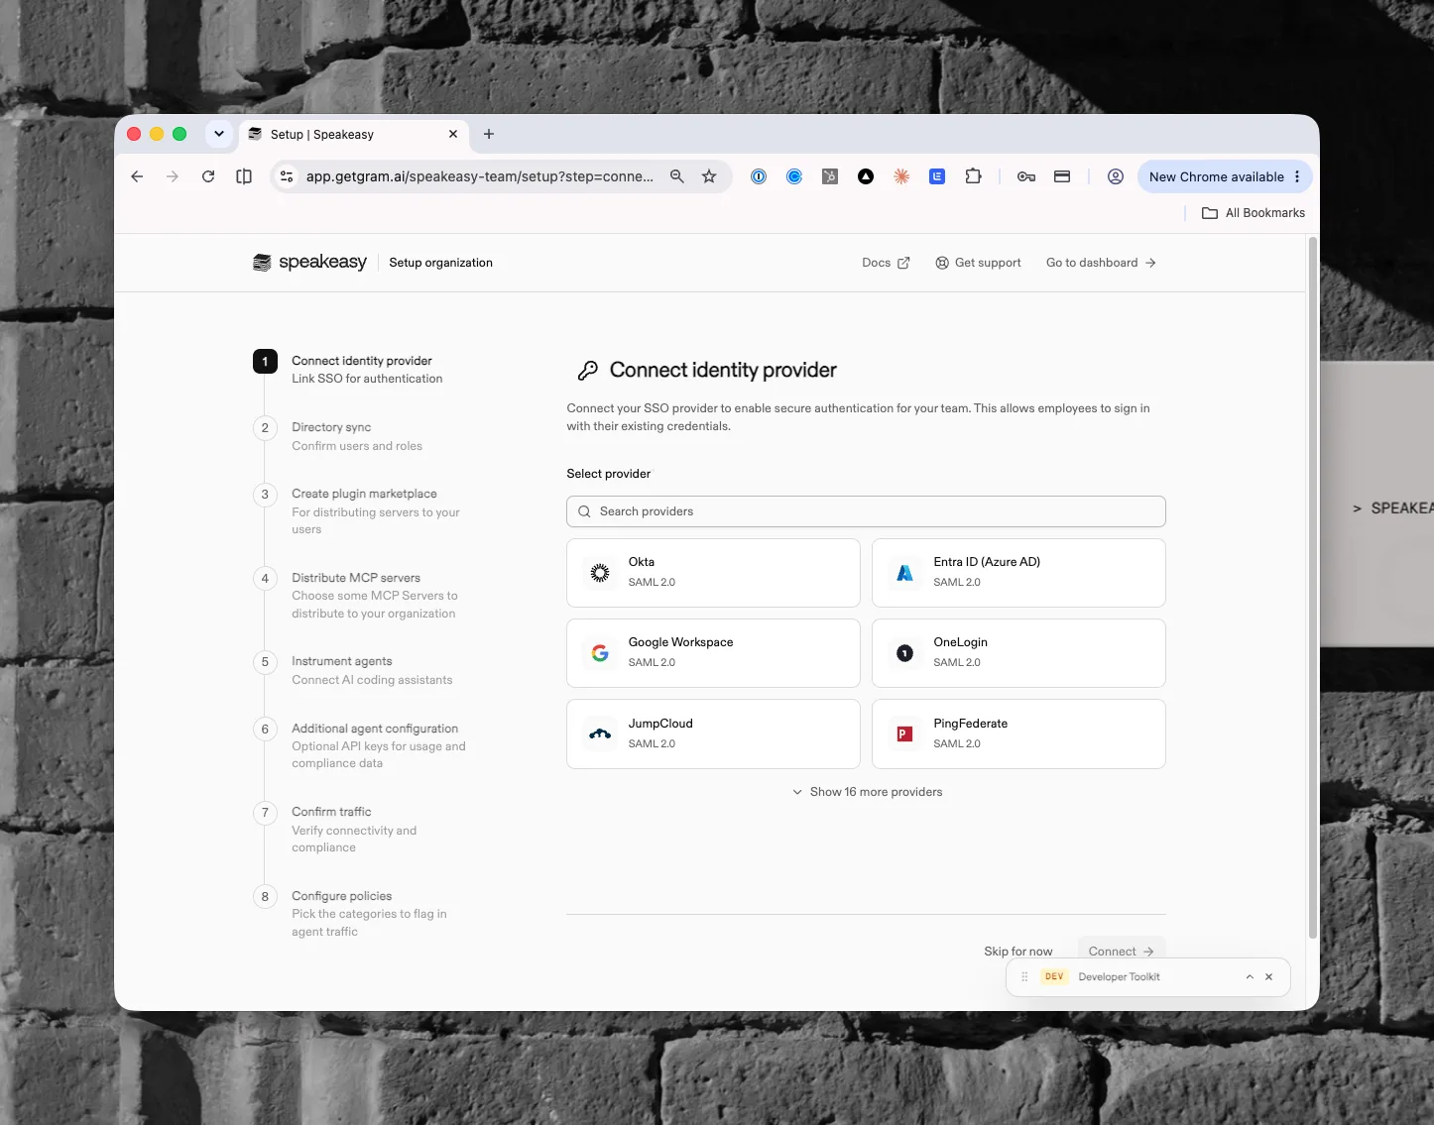Click the orange asterisk extension icon
Screen dimensions: 1434x1125
901,176
